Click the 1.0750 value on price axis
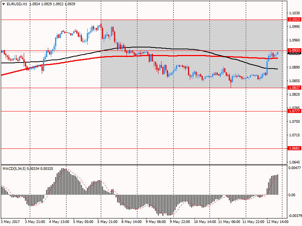Screen dimensions: 302x226 294,121
